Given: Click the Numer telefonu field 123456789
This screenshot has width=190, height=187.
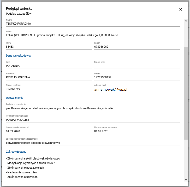Looking at the screenshot, I should click(x=49, y=89).
